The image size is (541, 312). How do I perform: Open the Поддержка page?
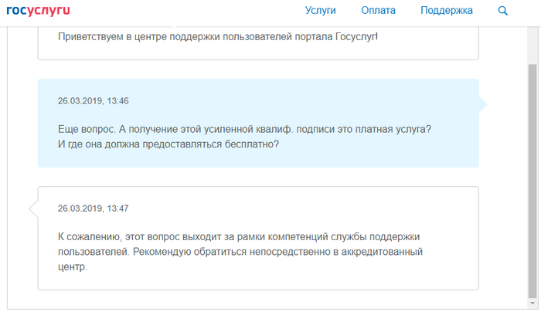click(447, 11)
